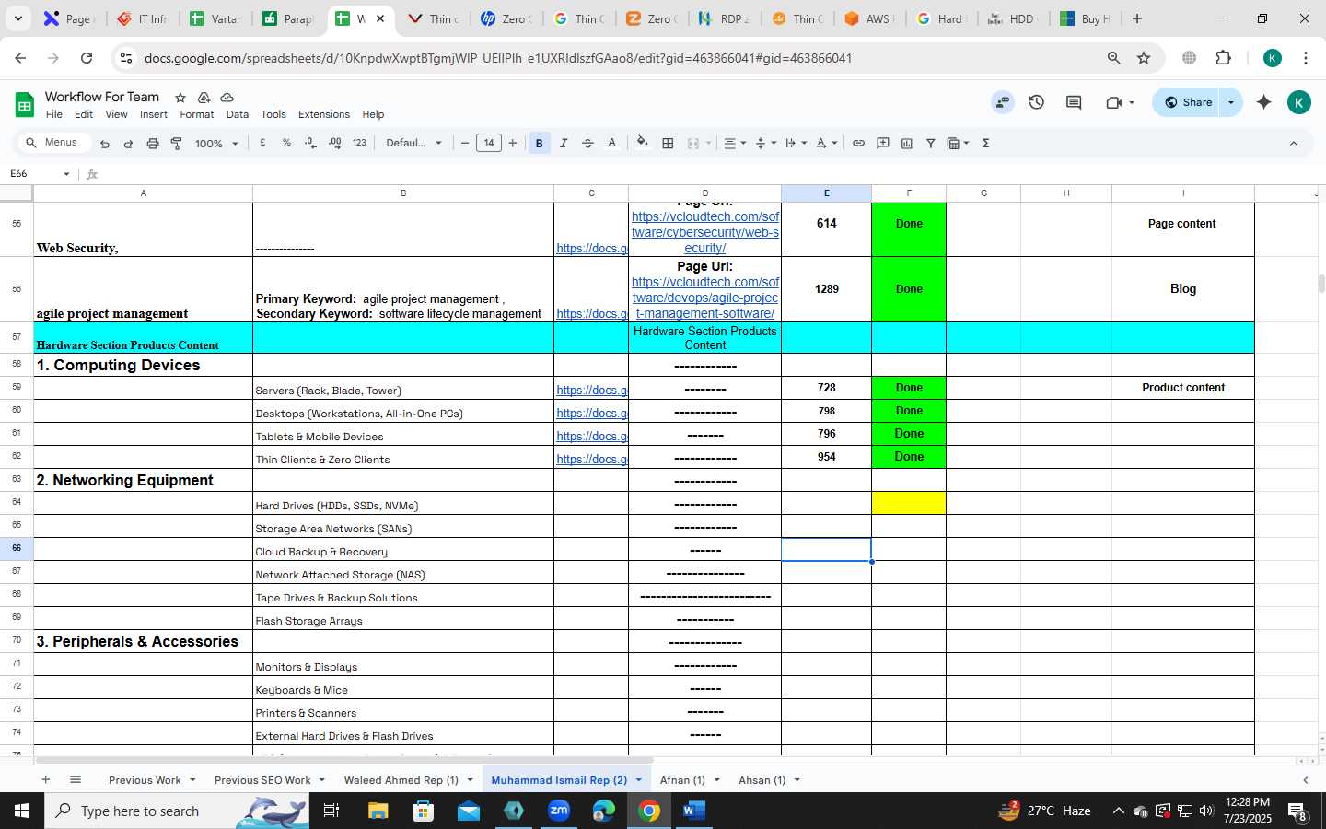Image resolution: width=1326 pixels, height=829 pixels.
Task: Open the comments panel icon
Action: [x=1074, y=102]
